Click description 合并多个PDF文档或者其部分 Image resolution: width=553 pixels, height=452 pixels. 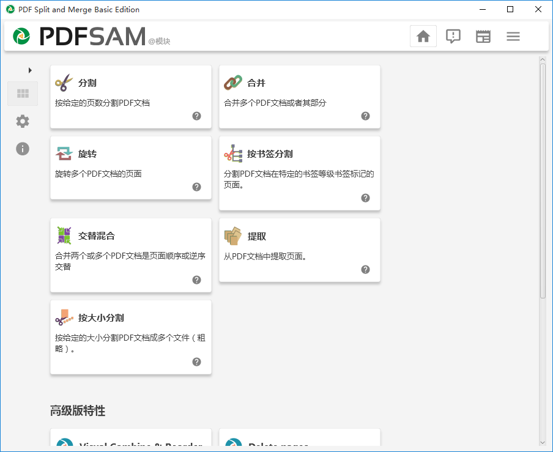[275, 103]
